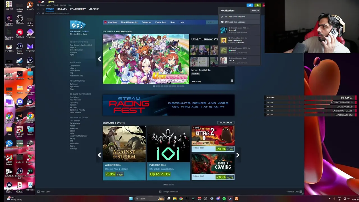The image size is (359, 202).
Task: Open the LIBRARY tab
Action: (x=62, y=9)
